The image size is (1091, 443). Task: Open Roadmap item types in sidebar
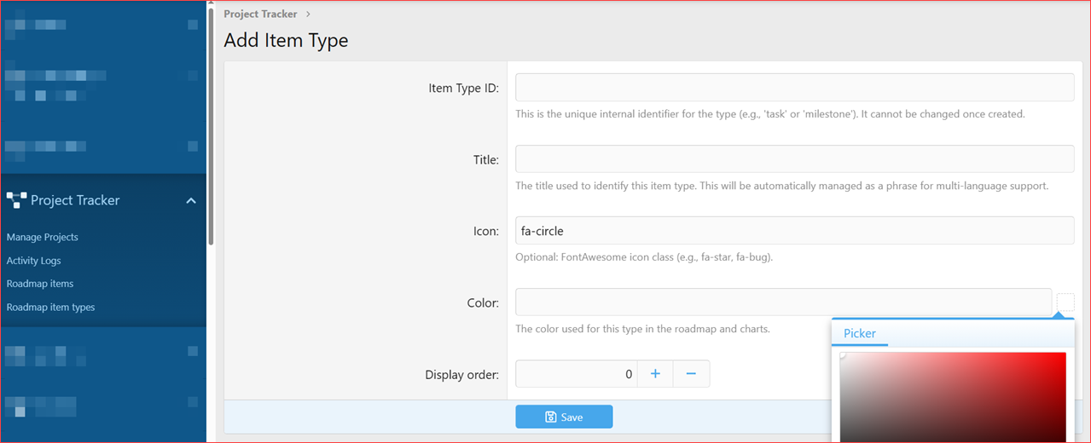[51, 307]
